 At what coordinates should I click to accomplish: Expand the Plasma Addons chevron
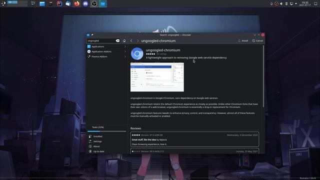125,56
